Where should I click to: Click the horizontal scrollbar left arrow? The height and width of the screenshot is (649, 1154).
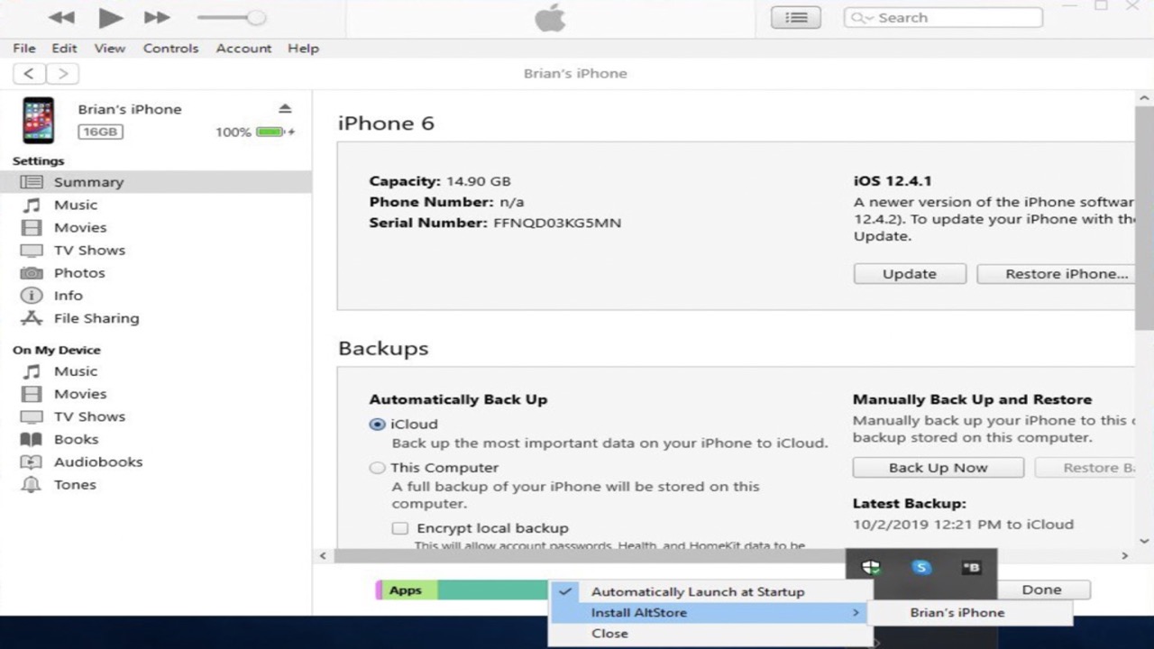(x=324, y=556)
